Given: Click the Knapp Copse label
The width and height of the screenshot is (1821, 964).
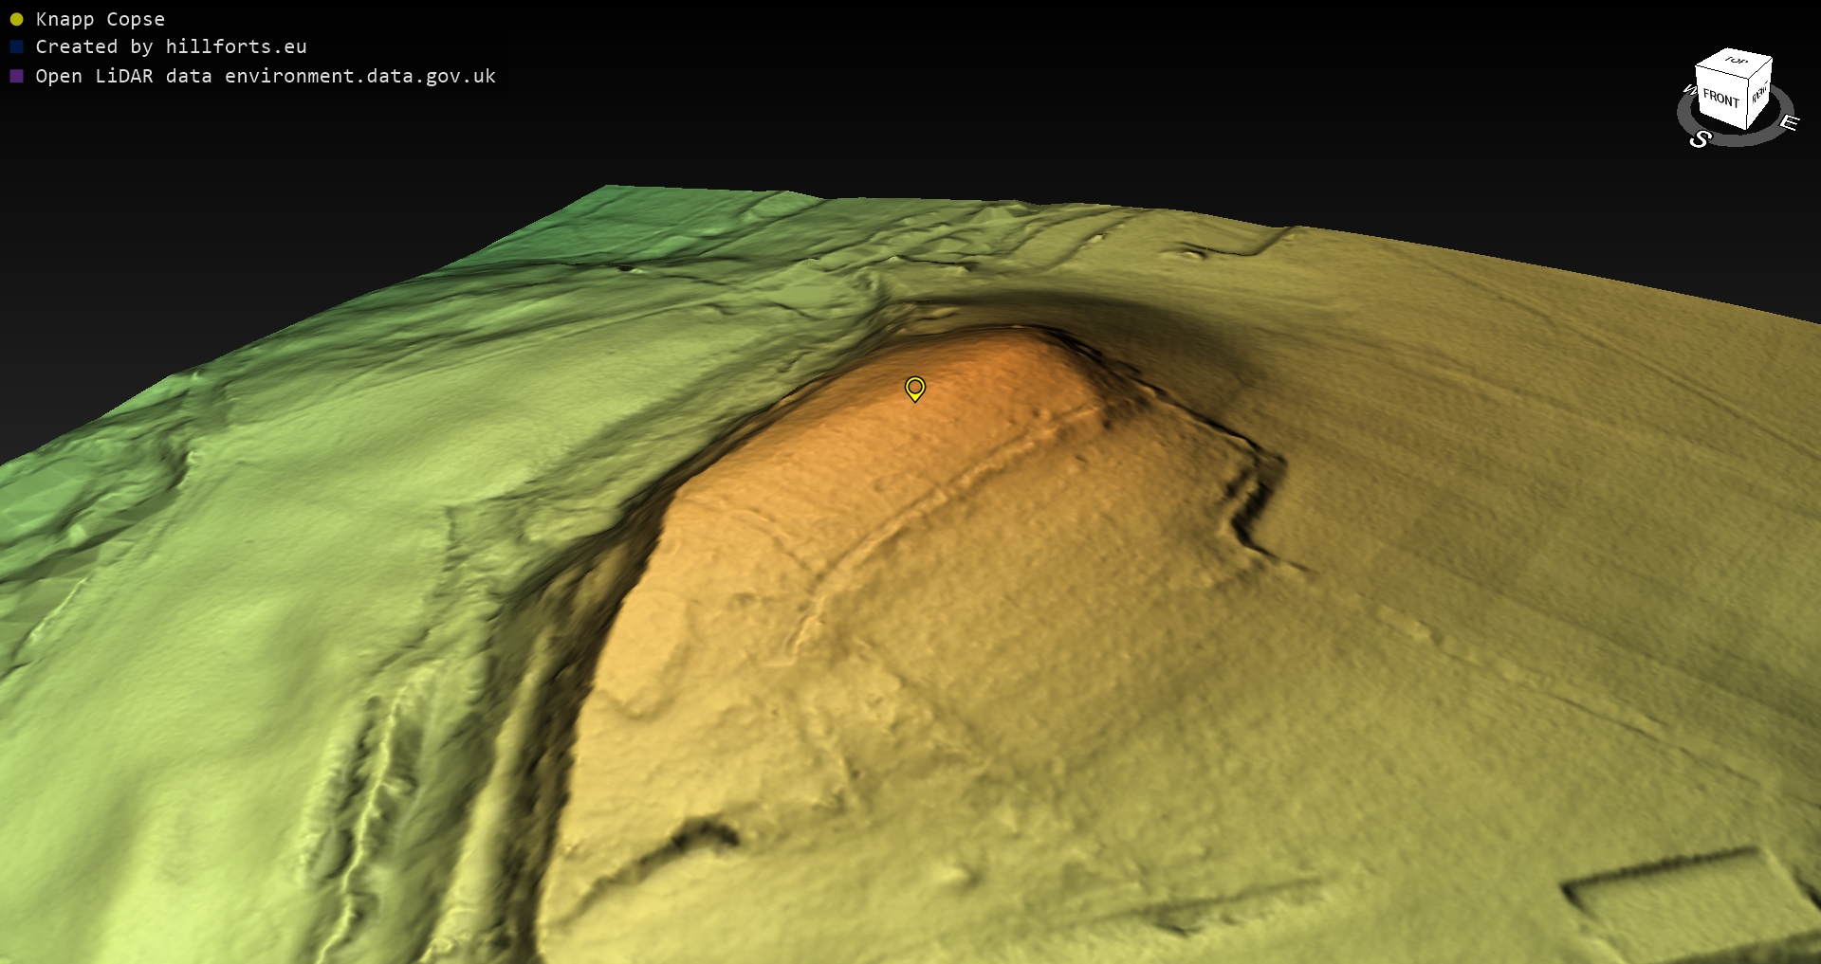Looking at the screenshot, I should [x=100, y=19].
